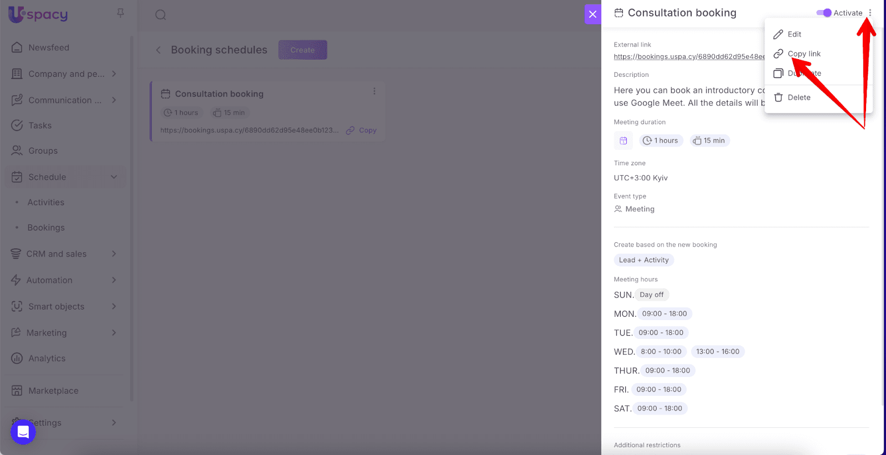Click Sunday's Day off chip

pyautogui.click(x=652, y=295)
